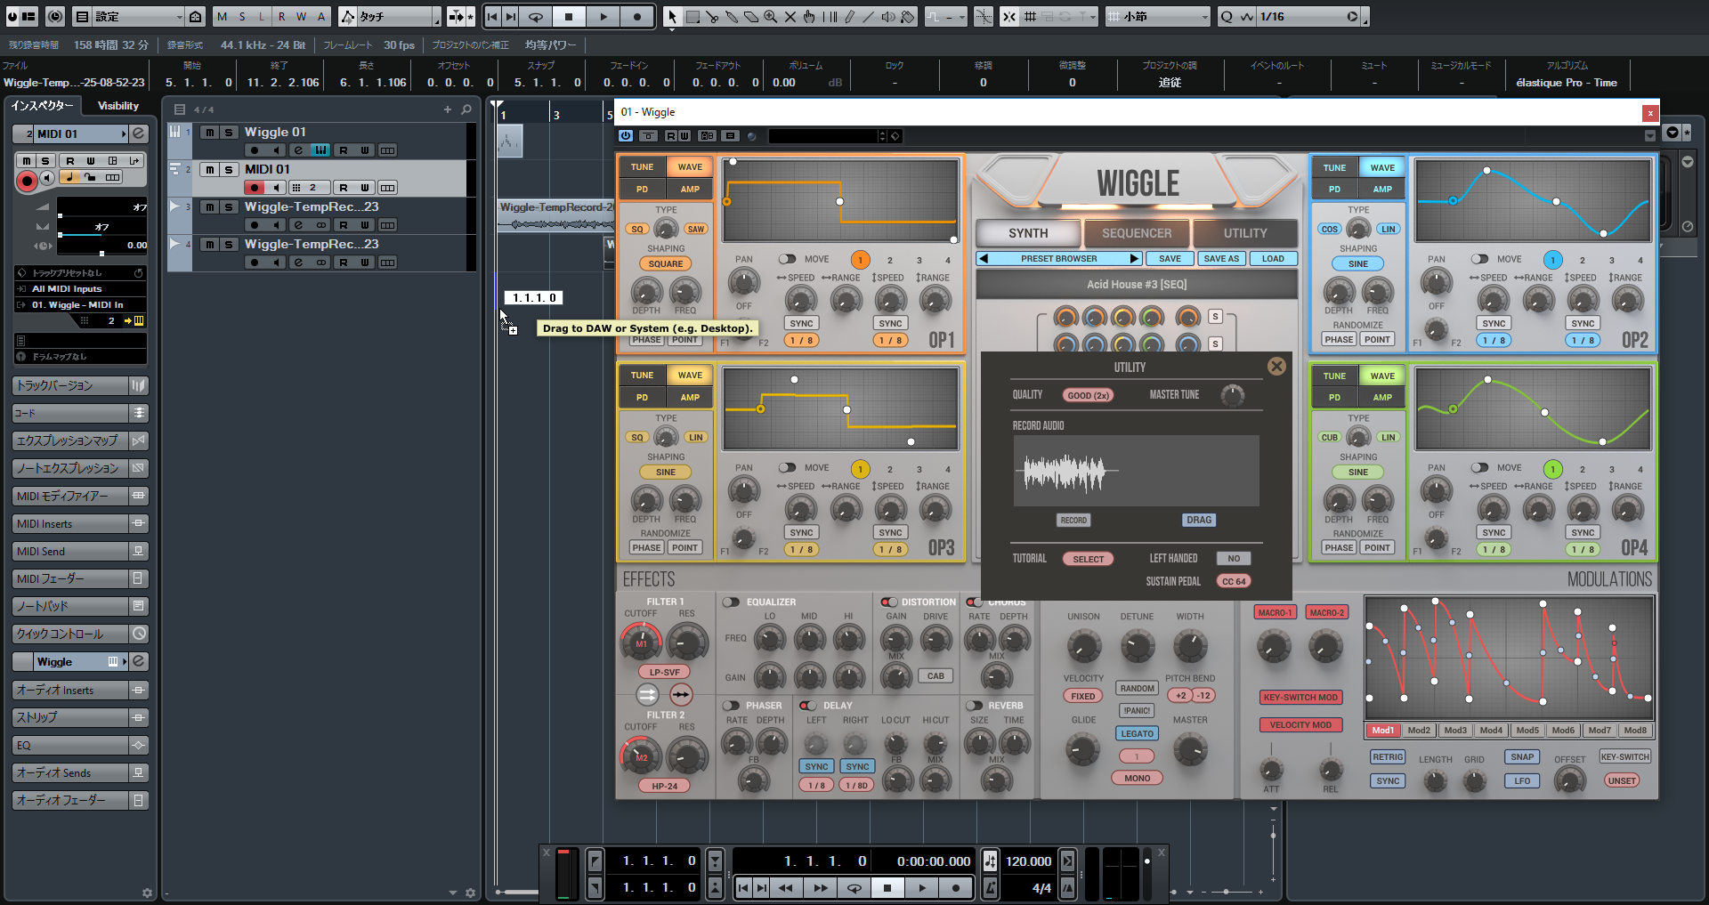
Task: Toggle Cycle loop in top toolbar
Action: 536,16
